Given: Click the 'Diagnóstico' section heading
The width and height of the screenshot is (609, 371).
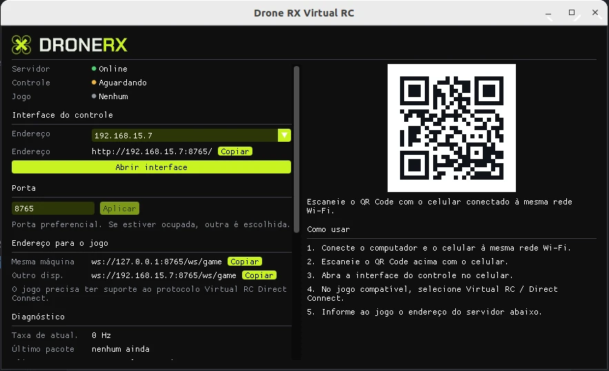Looking at the screenshot, I should click(38, 317).
